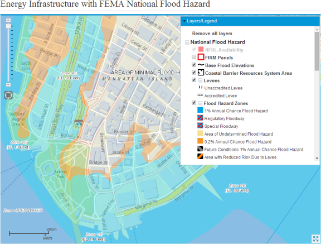This screenshot has width=321, height=244.
Task: Click the 200m scale bar label
Action: tap(51, 229)
